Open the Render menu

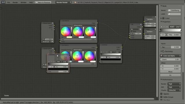[15, 2]
